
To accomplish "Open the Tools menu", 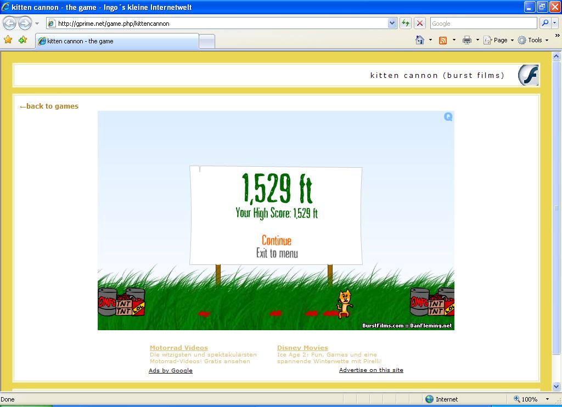I will coord(533,40).
